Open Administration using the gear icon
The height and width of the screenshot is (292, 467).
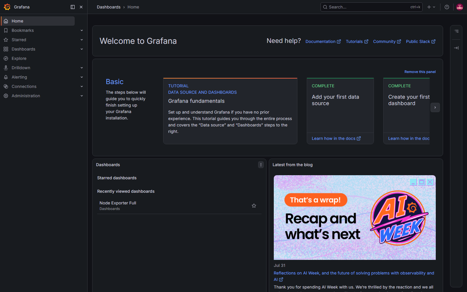6,96
